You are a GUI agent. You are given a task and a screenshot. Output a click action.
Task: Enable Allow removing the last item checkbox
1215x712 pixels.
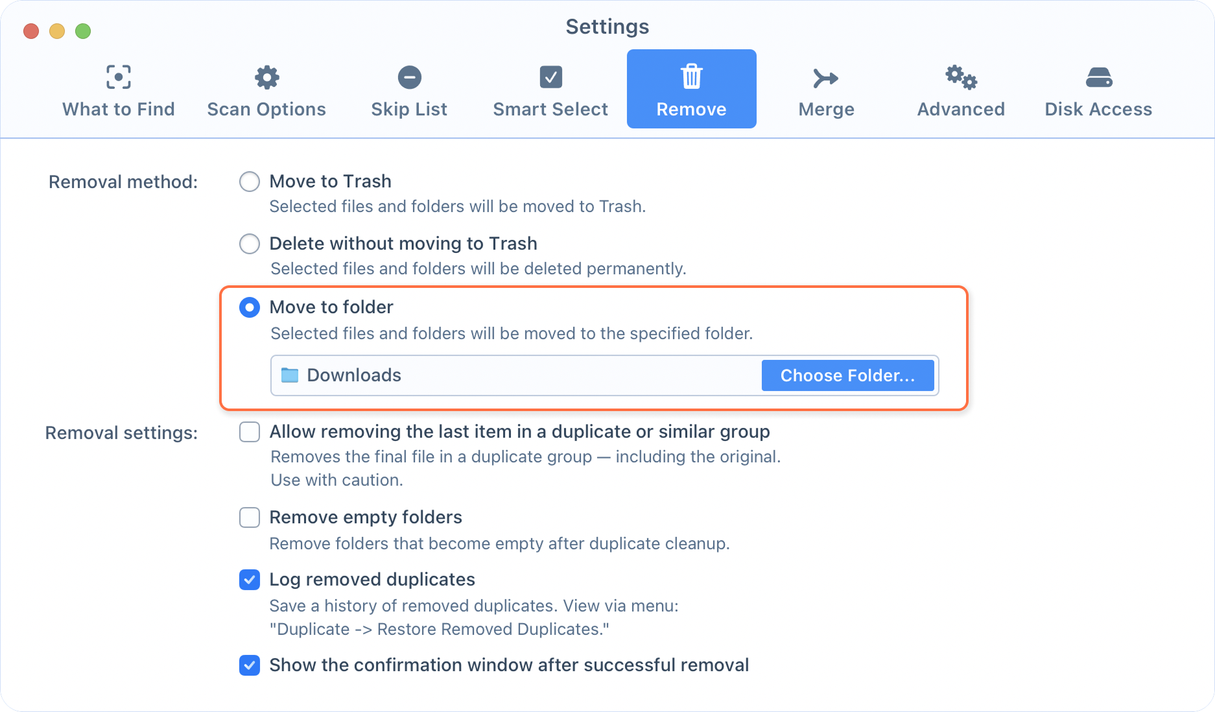click(250, 432)
